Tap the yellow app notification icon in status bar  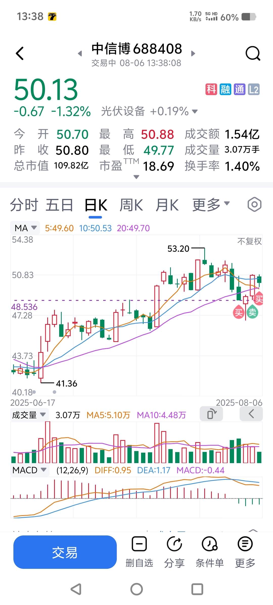52,17
